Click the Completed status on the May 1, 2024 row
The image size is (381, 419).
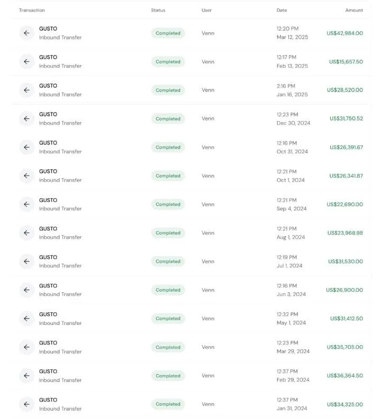(x=168, y=319)
